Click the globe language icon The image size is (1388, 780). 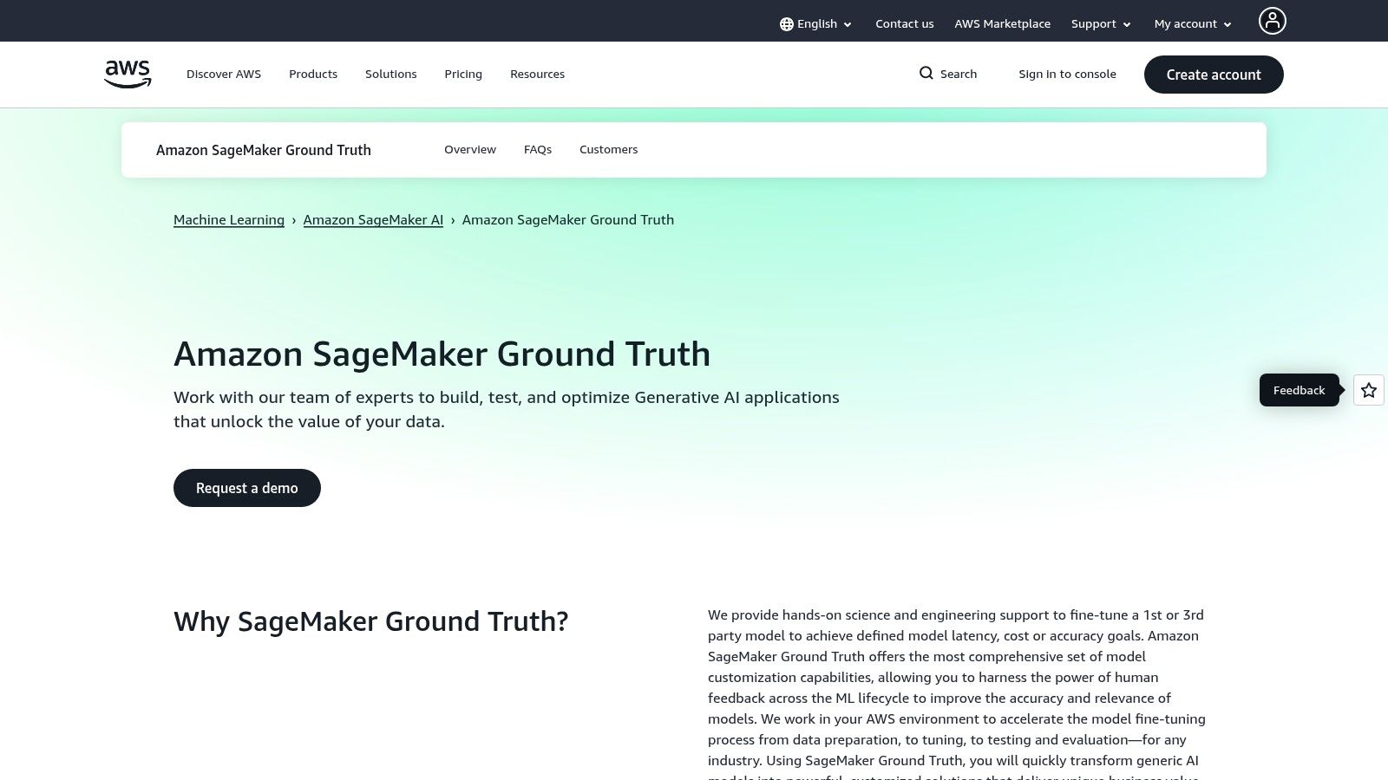(788, 23)
